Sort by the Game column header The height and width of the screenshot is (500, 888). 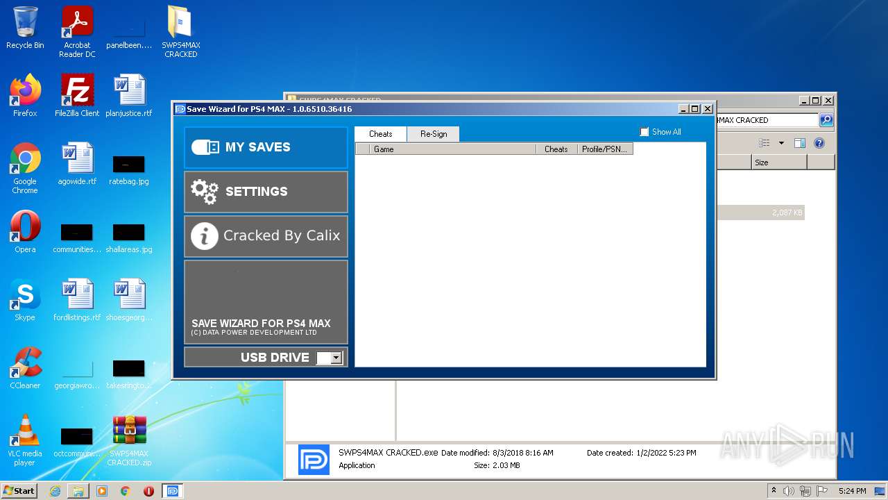[452, 149]
